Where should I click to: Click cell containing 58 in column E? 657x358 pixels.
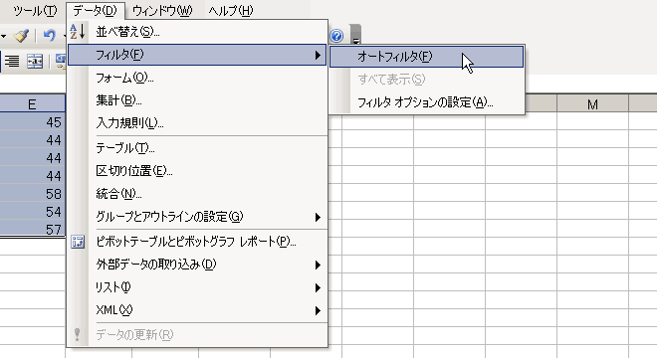[32, 194]
